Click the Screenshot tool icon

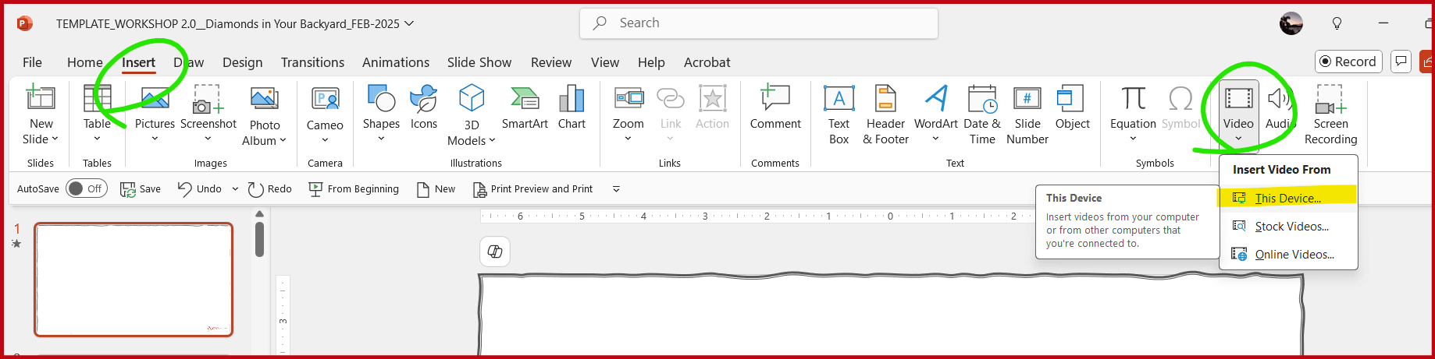(208, 99)
